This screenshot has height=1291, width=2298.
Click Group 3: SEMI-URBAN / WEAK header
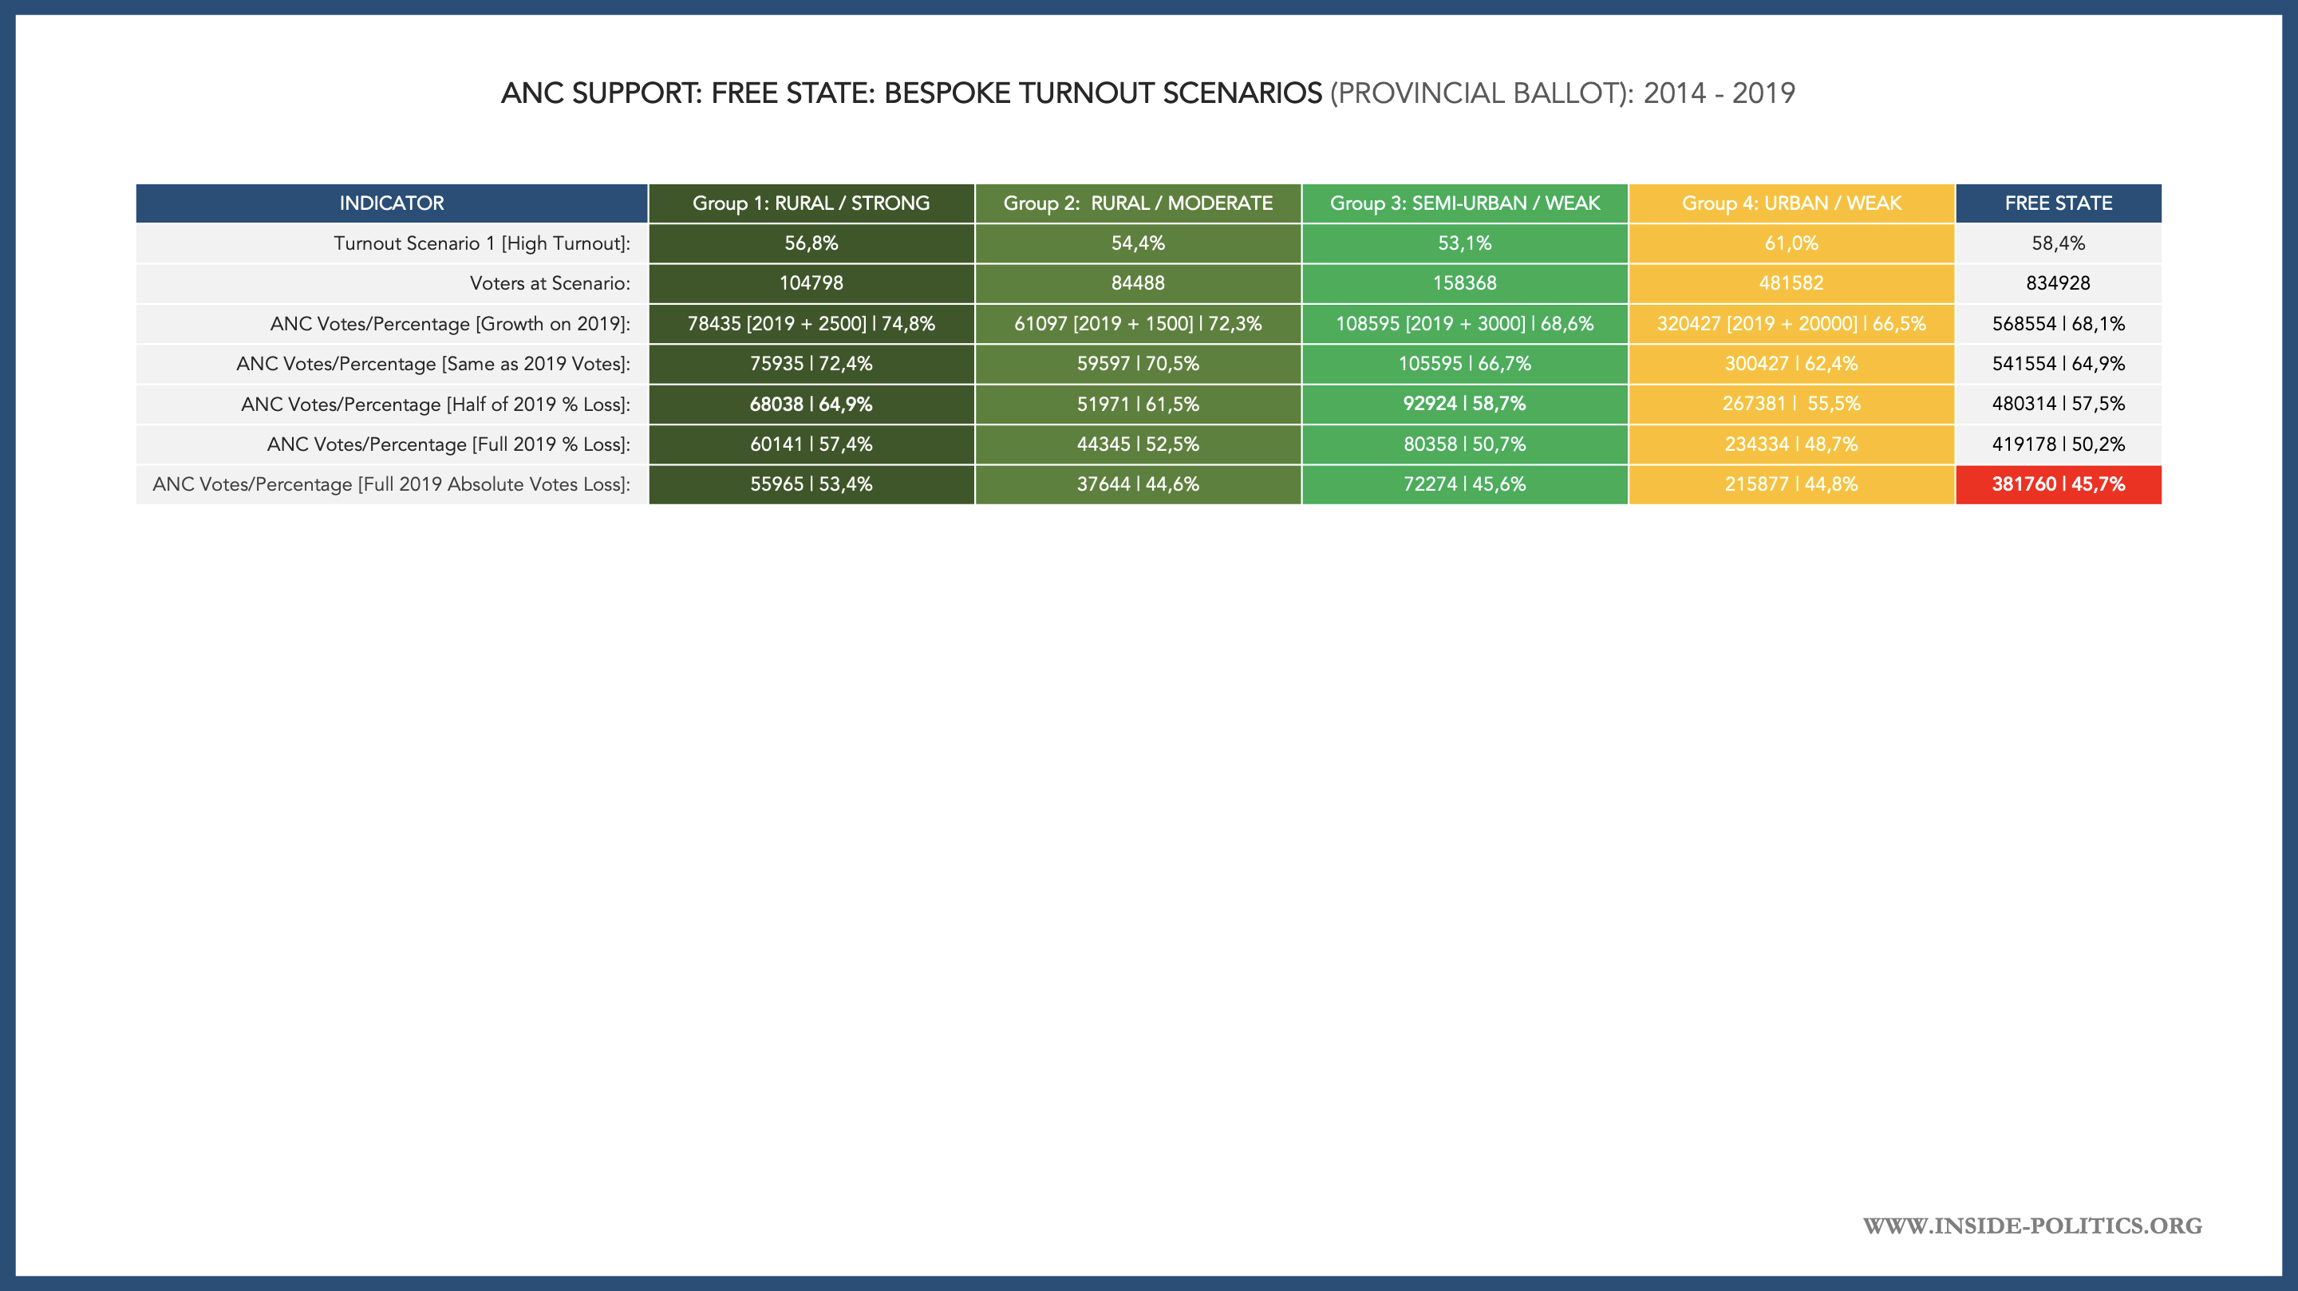(x=1464, y=203)
